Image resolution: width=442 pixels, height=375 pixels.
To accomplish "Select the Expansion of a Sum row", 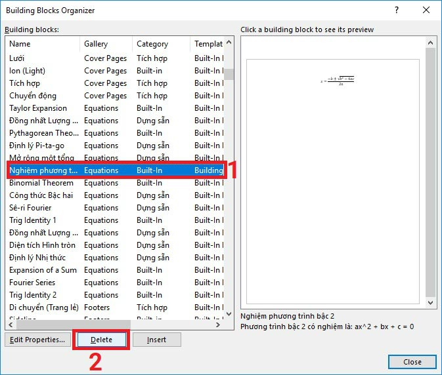I will (43, 270).
